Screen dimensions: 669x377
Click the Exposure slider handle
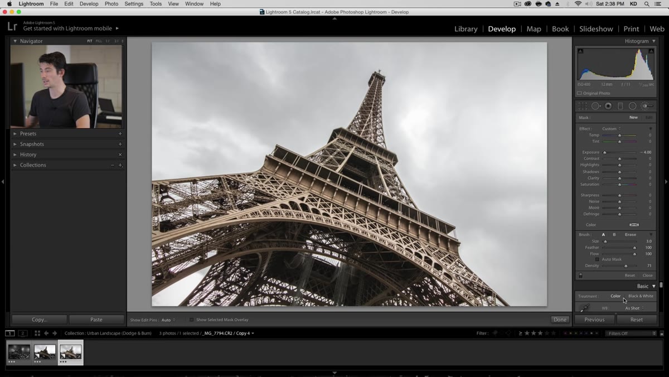coord(604,152)
